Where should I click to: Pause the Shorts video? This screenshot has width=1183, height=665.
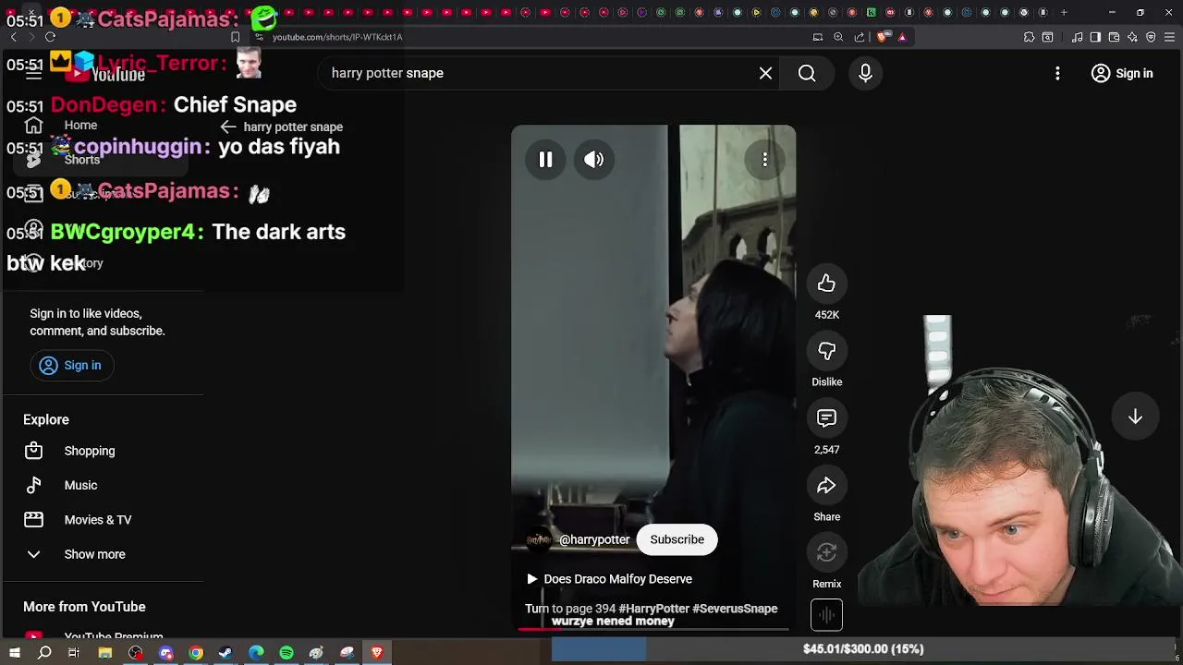[545, 160]
